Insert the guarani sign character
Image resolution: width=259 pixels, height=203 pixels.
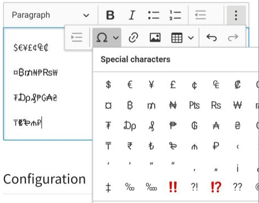click(194, 126)
